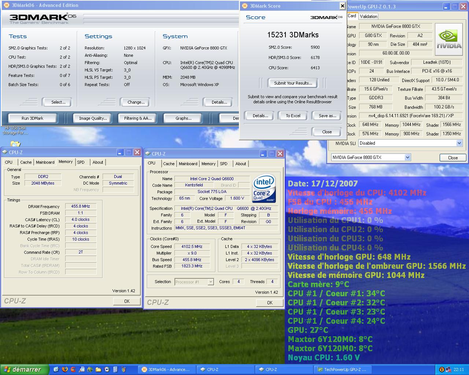469x375 pixels.
Task: Click the Core Speed 4102.5 MHz field
Action: (x=192, y=246)
